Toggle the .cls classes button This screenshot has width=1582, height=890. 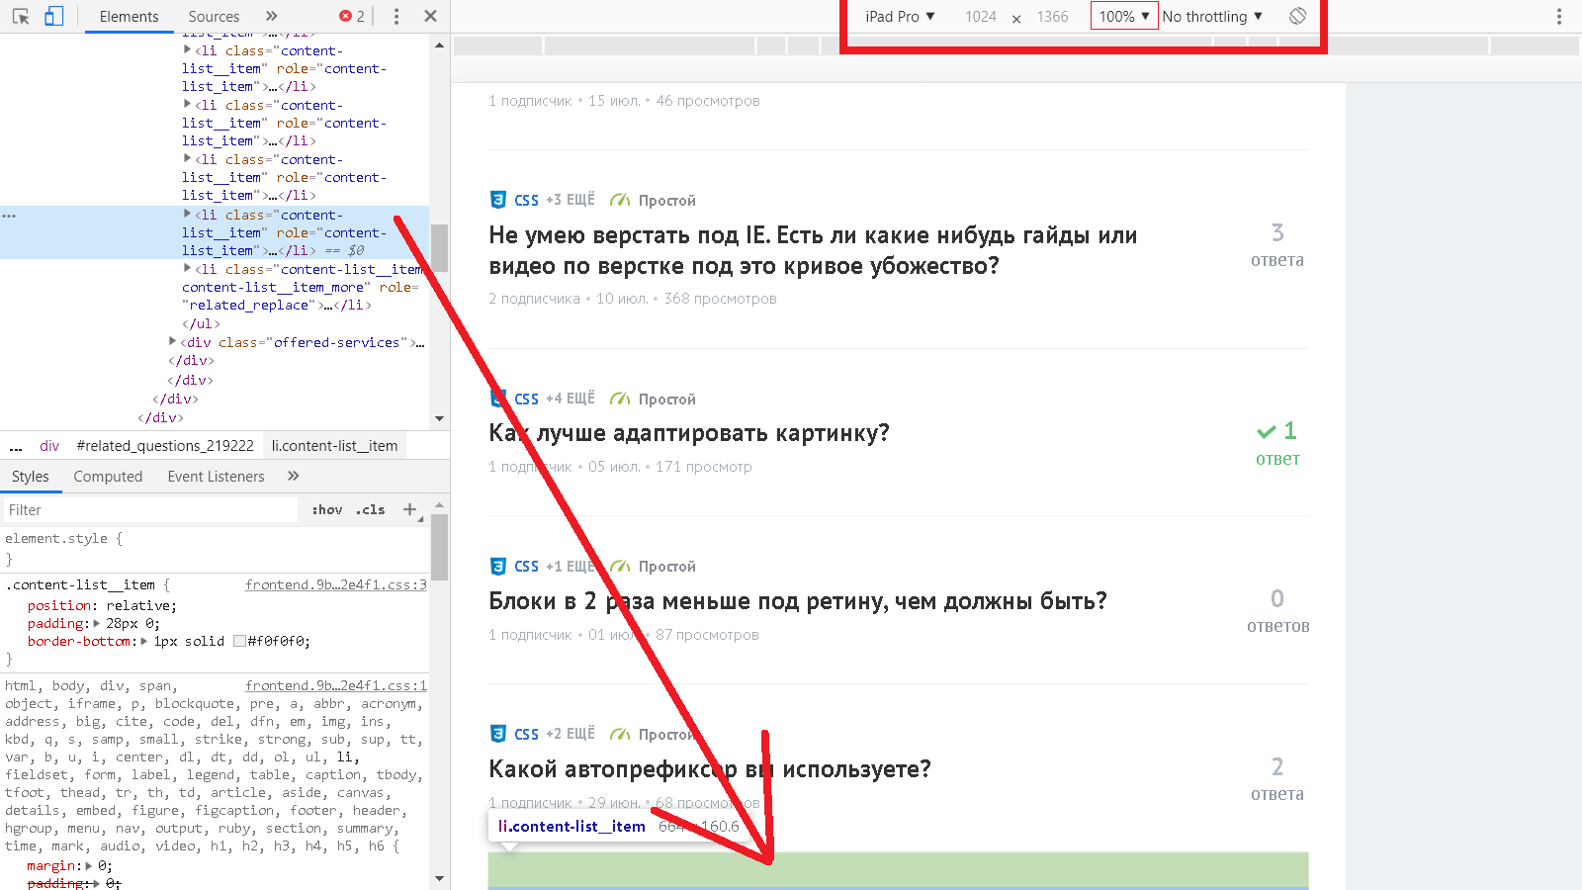click(x=371, y=510)
